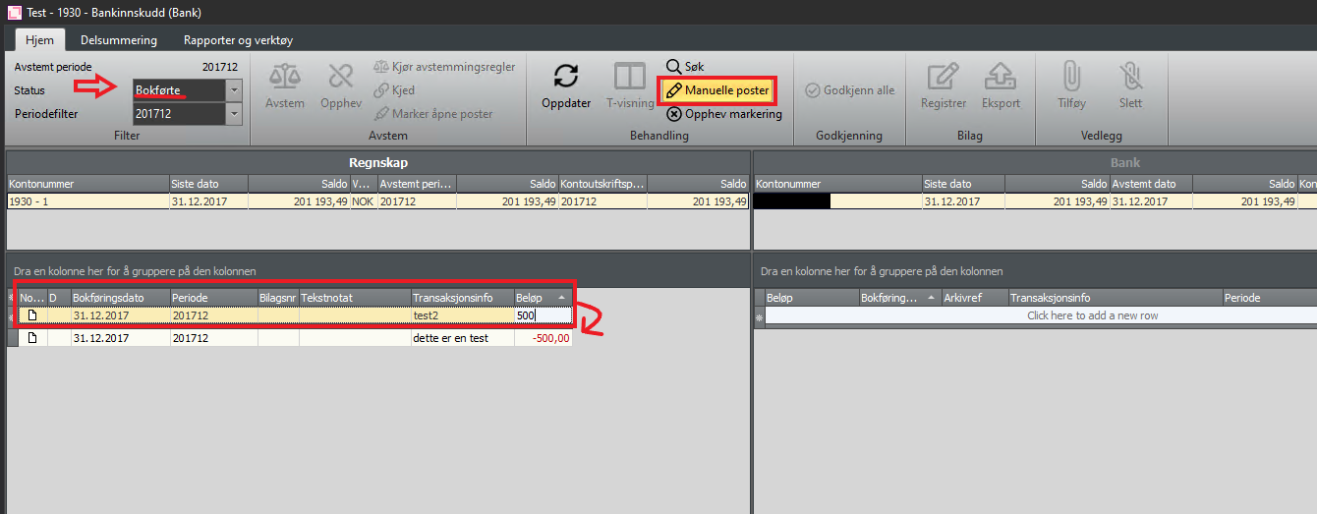Screen dimensions: 1317x514
Task: Click the Tilføy paperclip attachment icon
Action: pos(1071,77)
